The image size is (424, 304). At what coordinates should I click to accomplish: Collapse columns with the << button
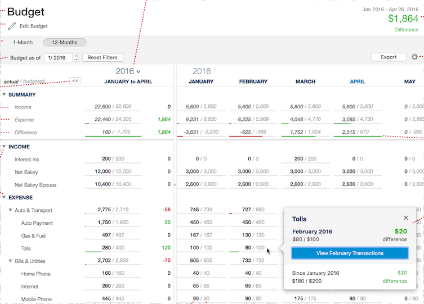tap(74, 81)
